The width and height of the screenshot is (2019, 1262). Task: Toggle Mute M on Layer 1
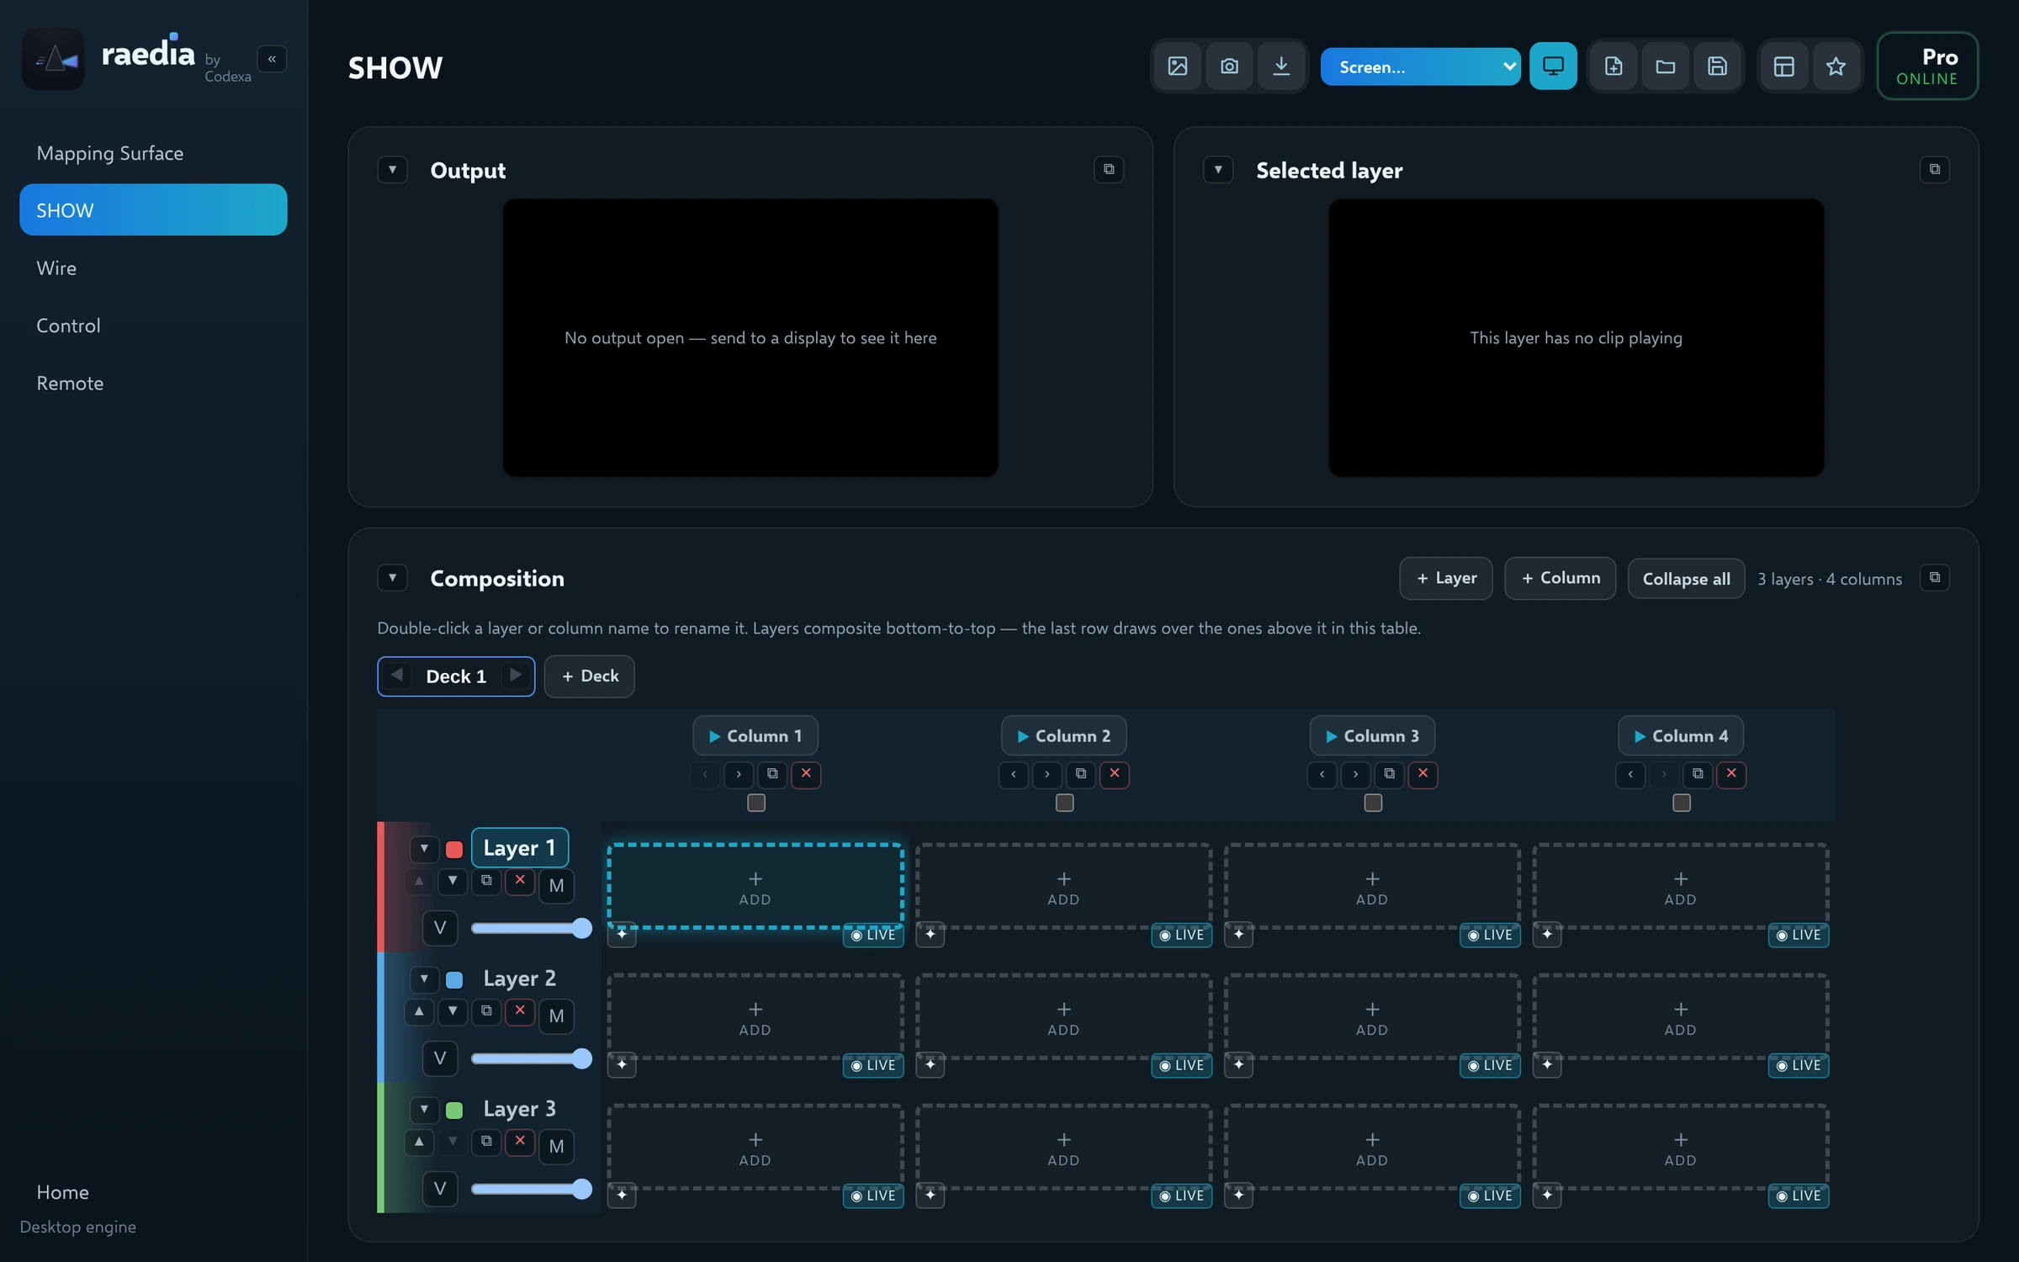(556, 885)
